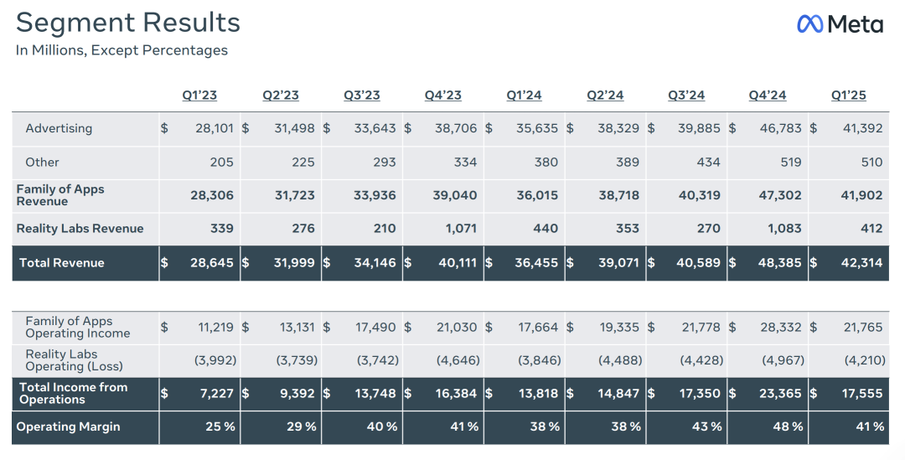Viewport: 905px width, 460px height.
Task: Click the Meta infinity logo icon
Action: (809, 24)
